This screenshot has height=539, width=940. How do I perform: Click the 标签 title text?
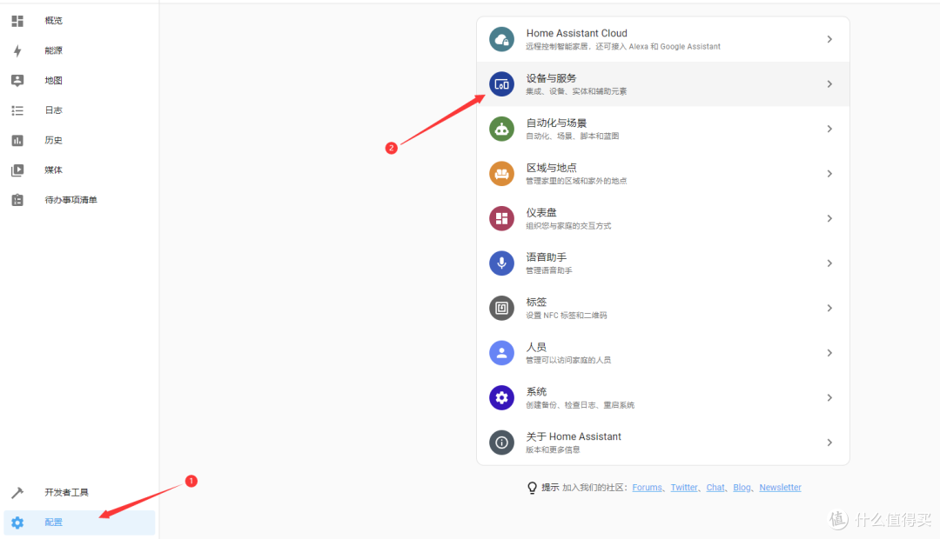(536, 302)
